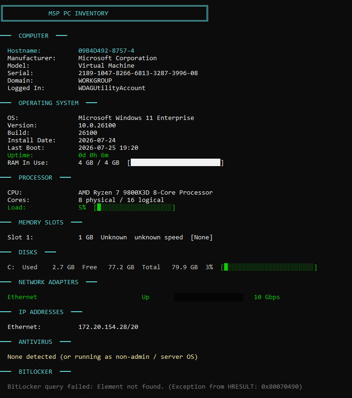Click 8 physical / 16 logical cores text
This screenshot has width=352, height=398.
point(121,200)
